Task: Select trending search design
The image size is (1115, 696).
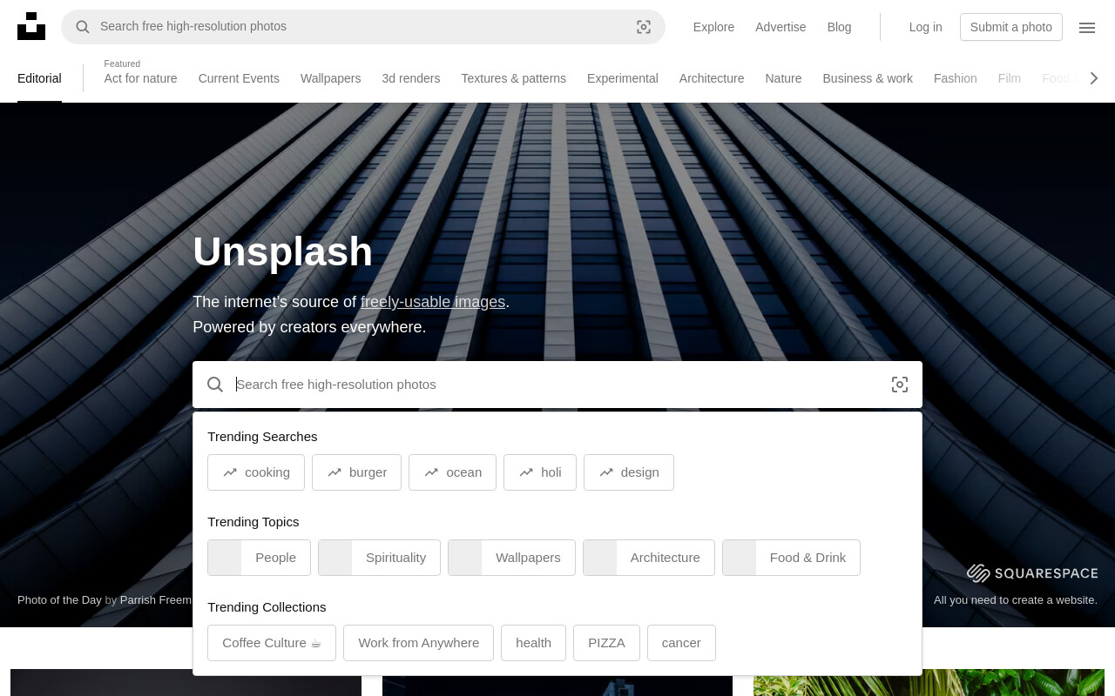Action: coord(629,472)
